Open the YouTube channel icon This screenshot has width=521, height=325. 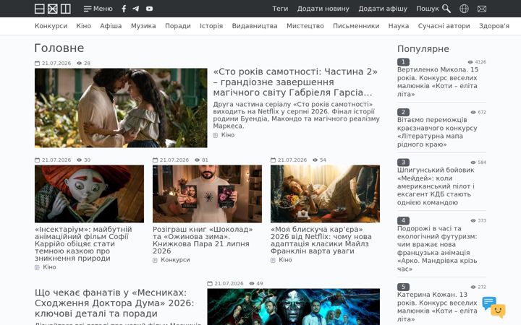pos(150,9)
